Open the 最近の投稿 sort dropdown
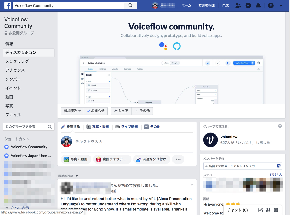Screen dimensions: 290x215 [x=68, y=176]
